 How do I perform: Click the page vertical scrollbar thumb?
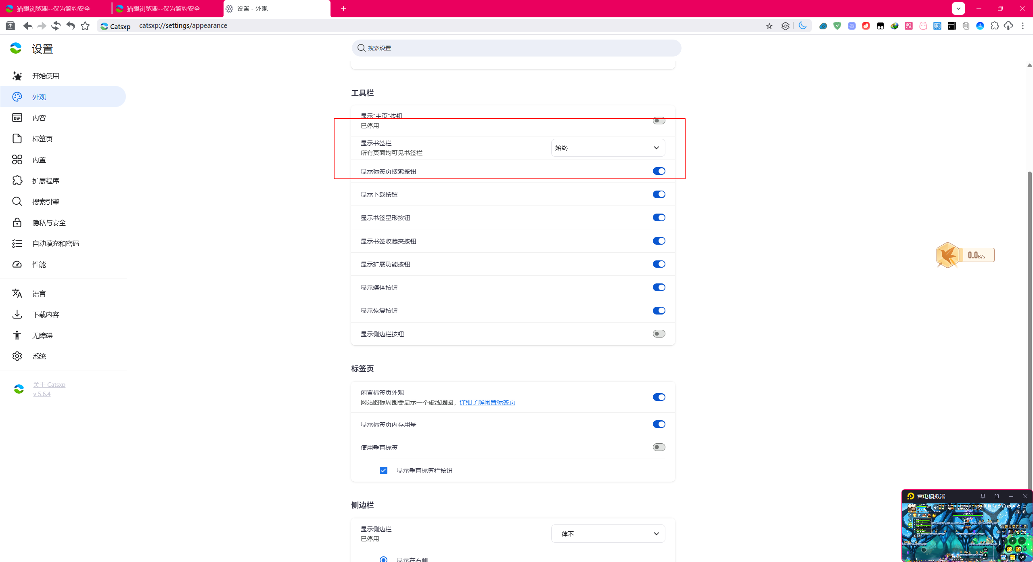(1029, 331)
